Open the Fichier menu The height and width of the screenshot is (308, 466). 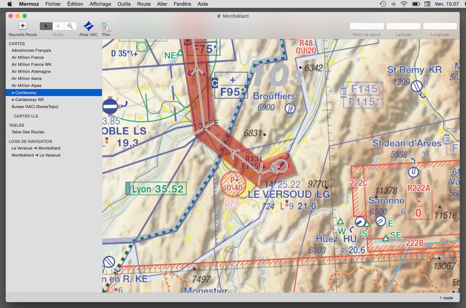tap(53, 4)
